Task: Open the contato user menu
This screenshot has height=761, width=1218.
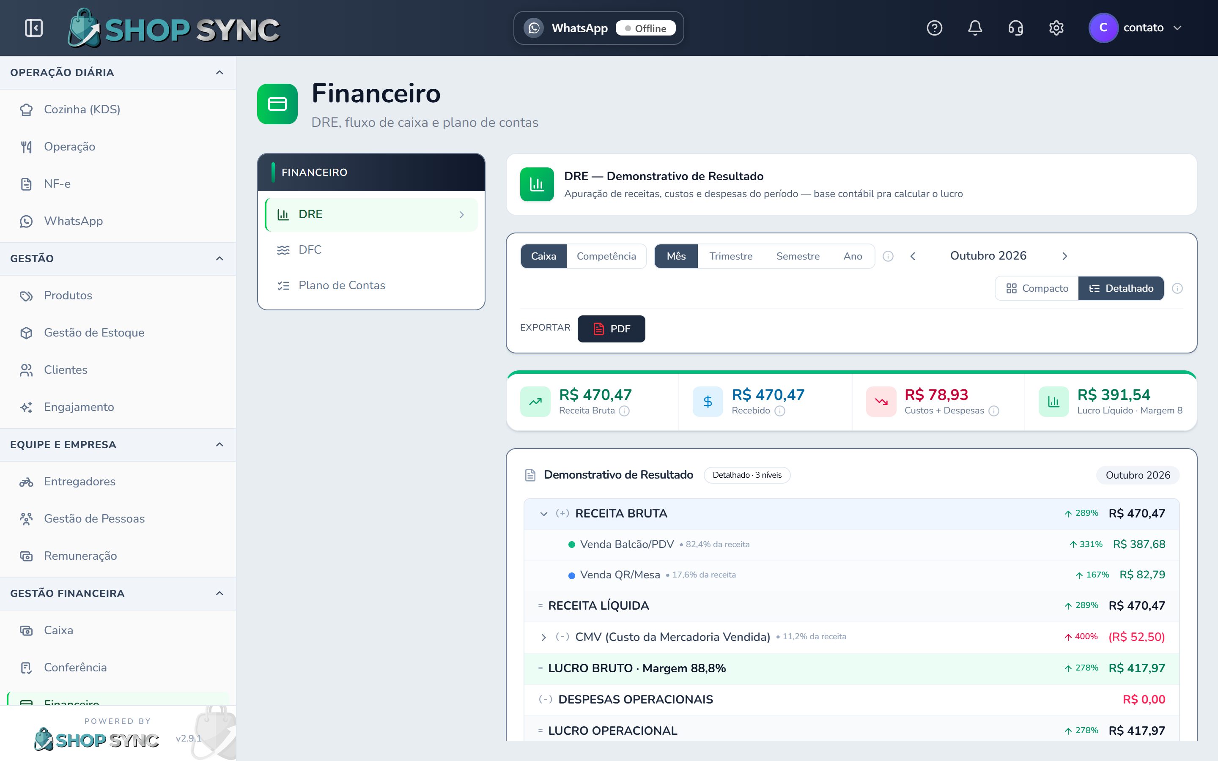Action: coord(1136,27)
